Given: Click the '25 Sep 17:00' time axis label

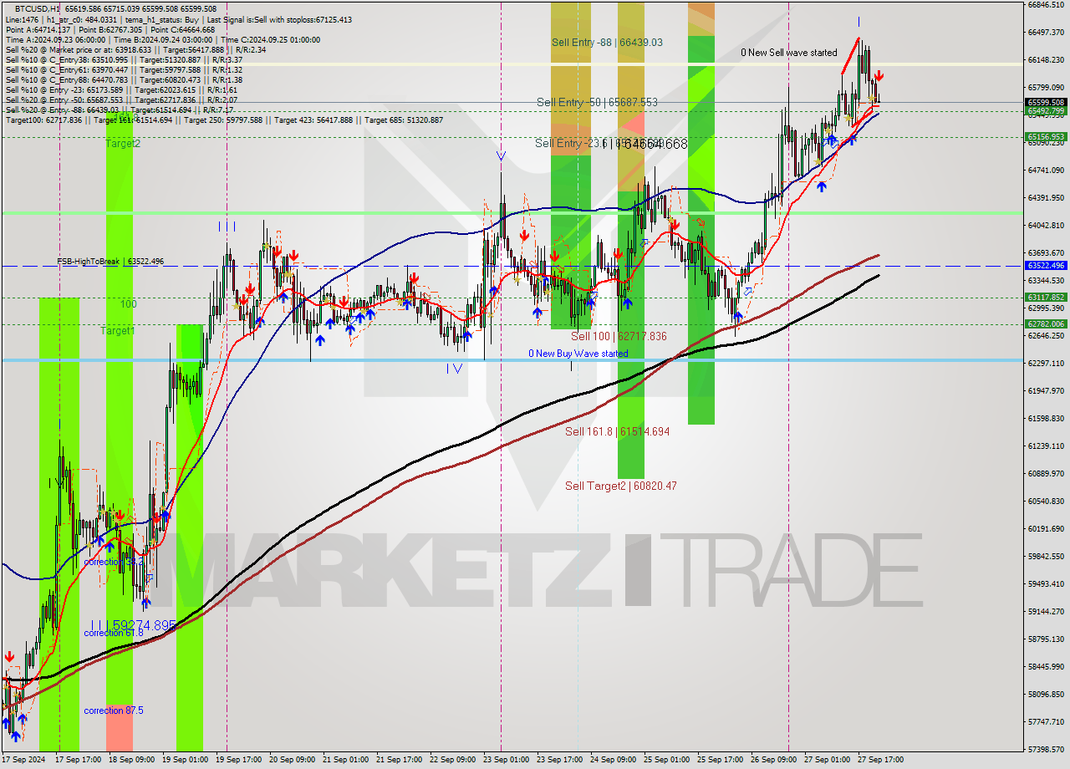Looking at the screenshot, I should (720, 760).
